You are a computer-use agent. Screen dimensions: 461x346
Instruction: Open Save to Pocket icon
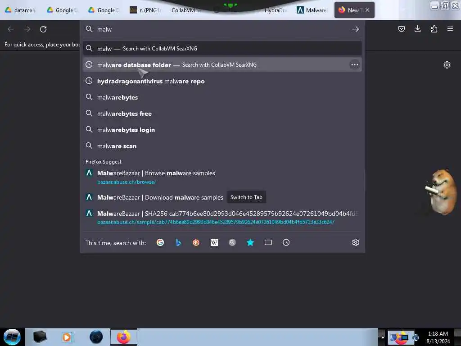click(x=401, y=29)
